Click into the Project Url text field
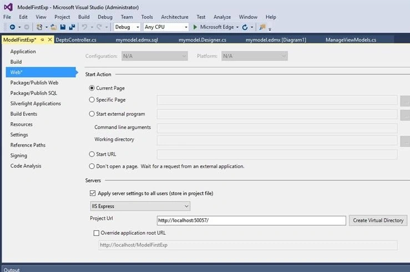The width and height of the screenshot is (410, 272). click(251, 220)
